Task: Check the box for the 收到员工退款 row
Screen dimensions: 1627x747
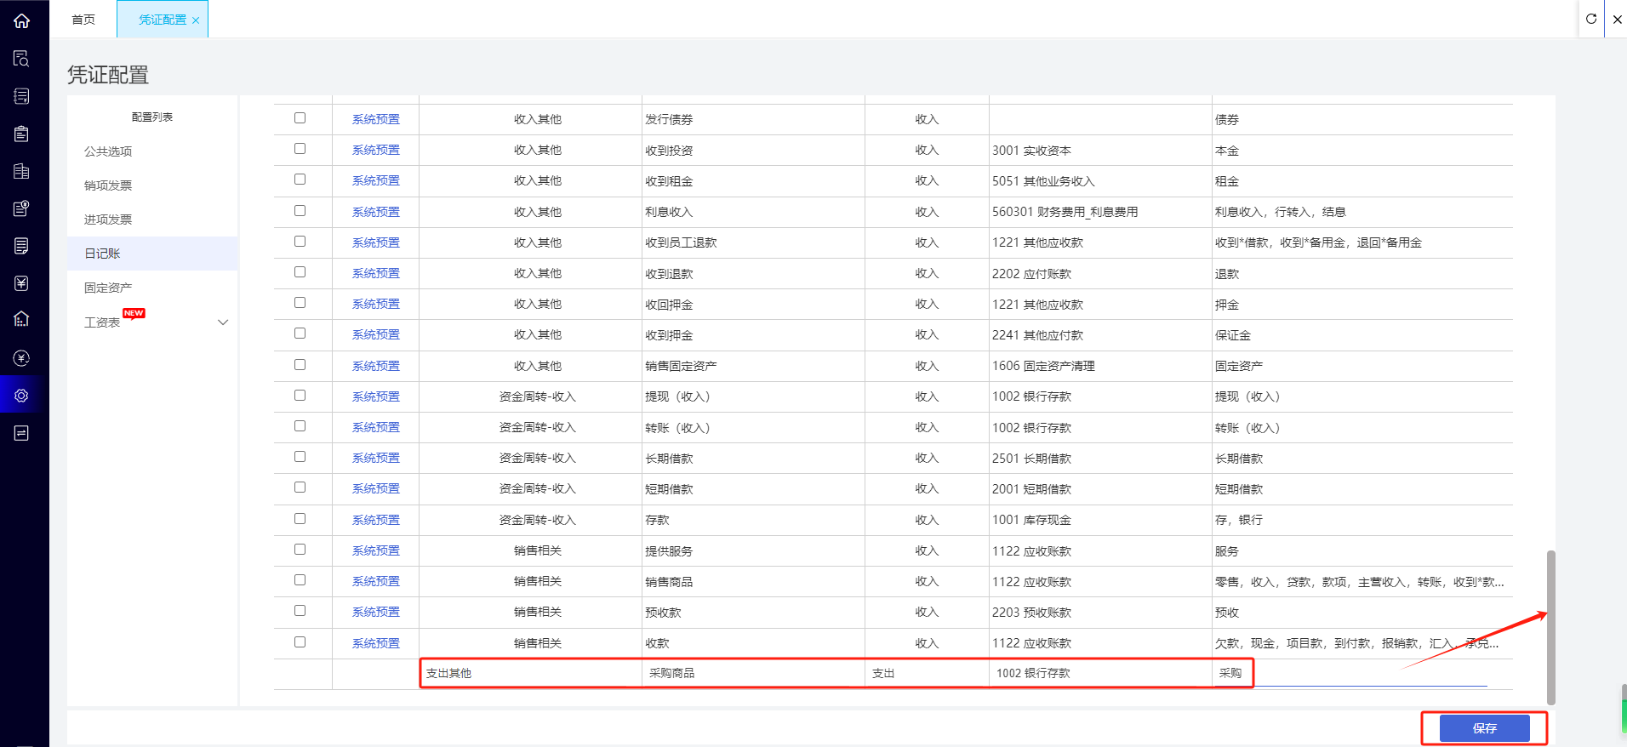Action: click(x=300, y=242)
